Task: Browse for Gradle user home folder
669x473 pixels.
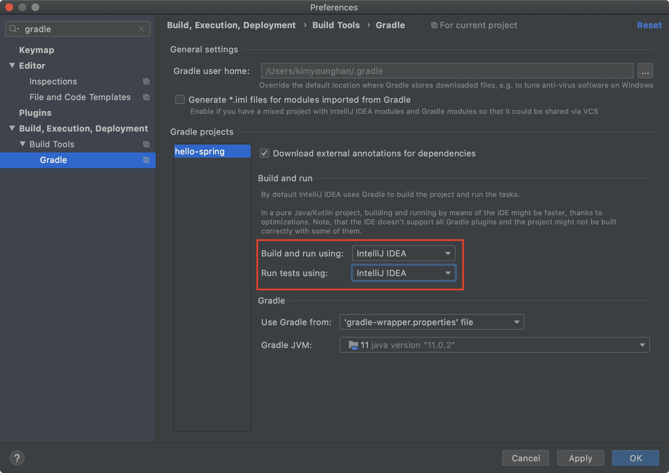Action: click(645, 71)
